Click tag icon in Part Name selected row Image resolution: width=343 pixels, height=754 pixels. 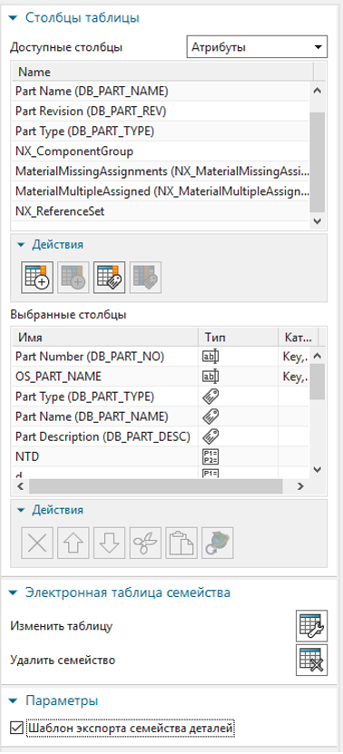[x=211, y=416]
